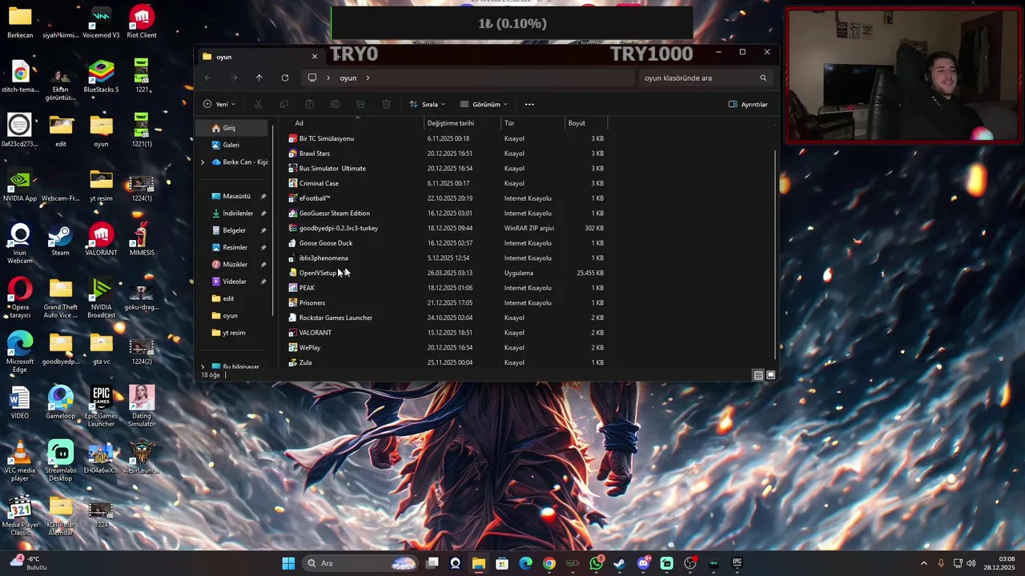Open the BlueStacks 5 desktop icon
The height and width of the screenshot is (576, 1025).
pyautogui.click(x=101, y=78)
